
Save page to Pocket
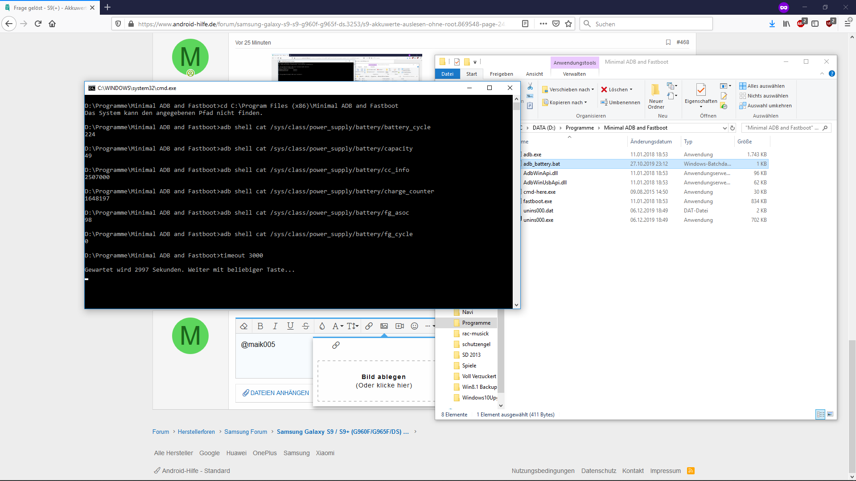tap(556, 24)
